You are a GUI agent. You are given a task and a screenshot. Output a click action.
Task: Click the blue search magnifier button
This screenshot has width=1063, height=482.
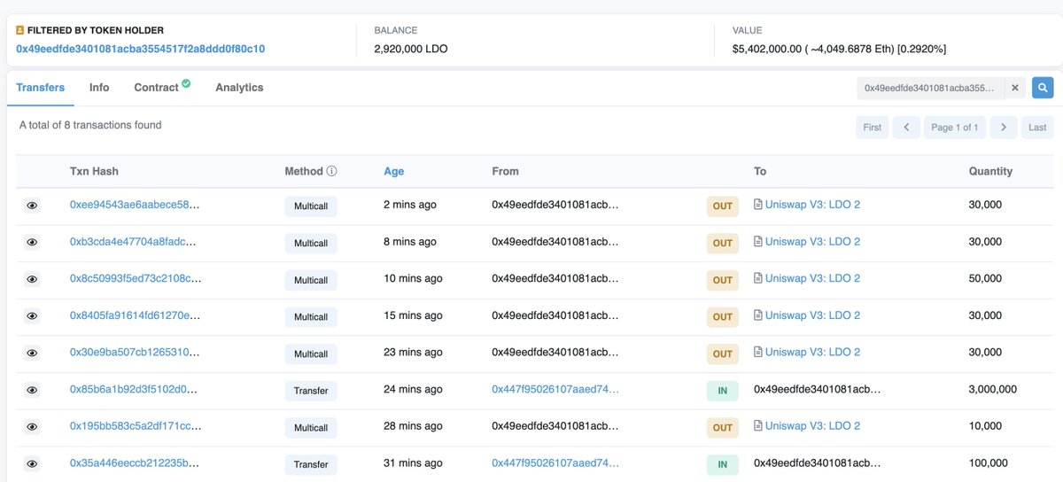pyautogui.click(x=1043, y=88)
